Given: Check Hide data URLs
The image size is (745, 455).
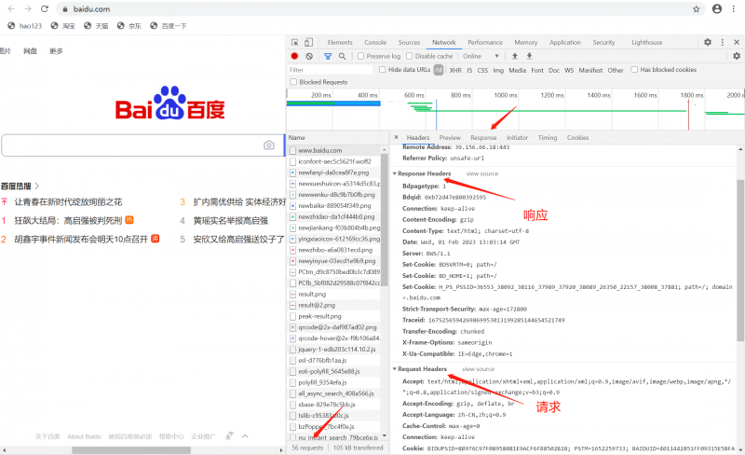Looking at the screenshot, I should pos(383,70).
